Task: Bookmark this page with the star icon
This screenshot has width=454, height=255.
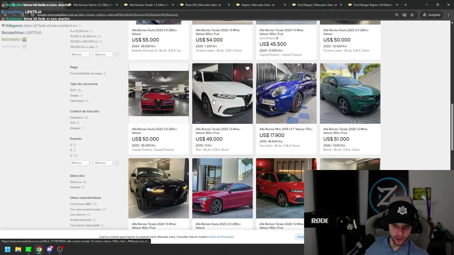Action: pyautogui.click(x=412, y=15)
